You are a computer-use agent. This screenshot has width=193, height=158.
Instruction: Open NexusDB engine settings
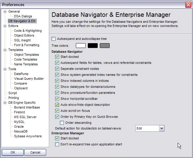click(21, 132)
